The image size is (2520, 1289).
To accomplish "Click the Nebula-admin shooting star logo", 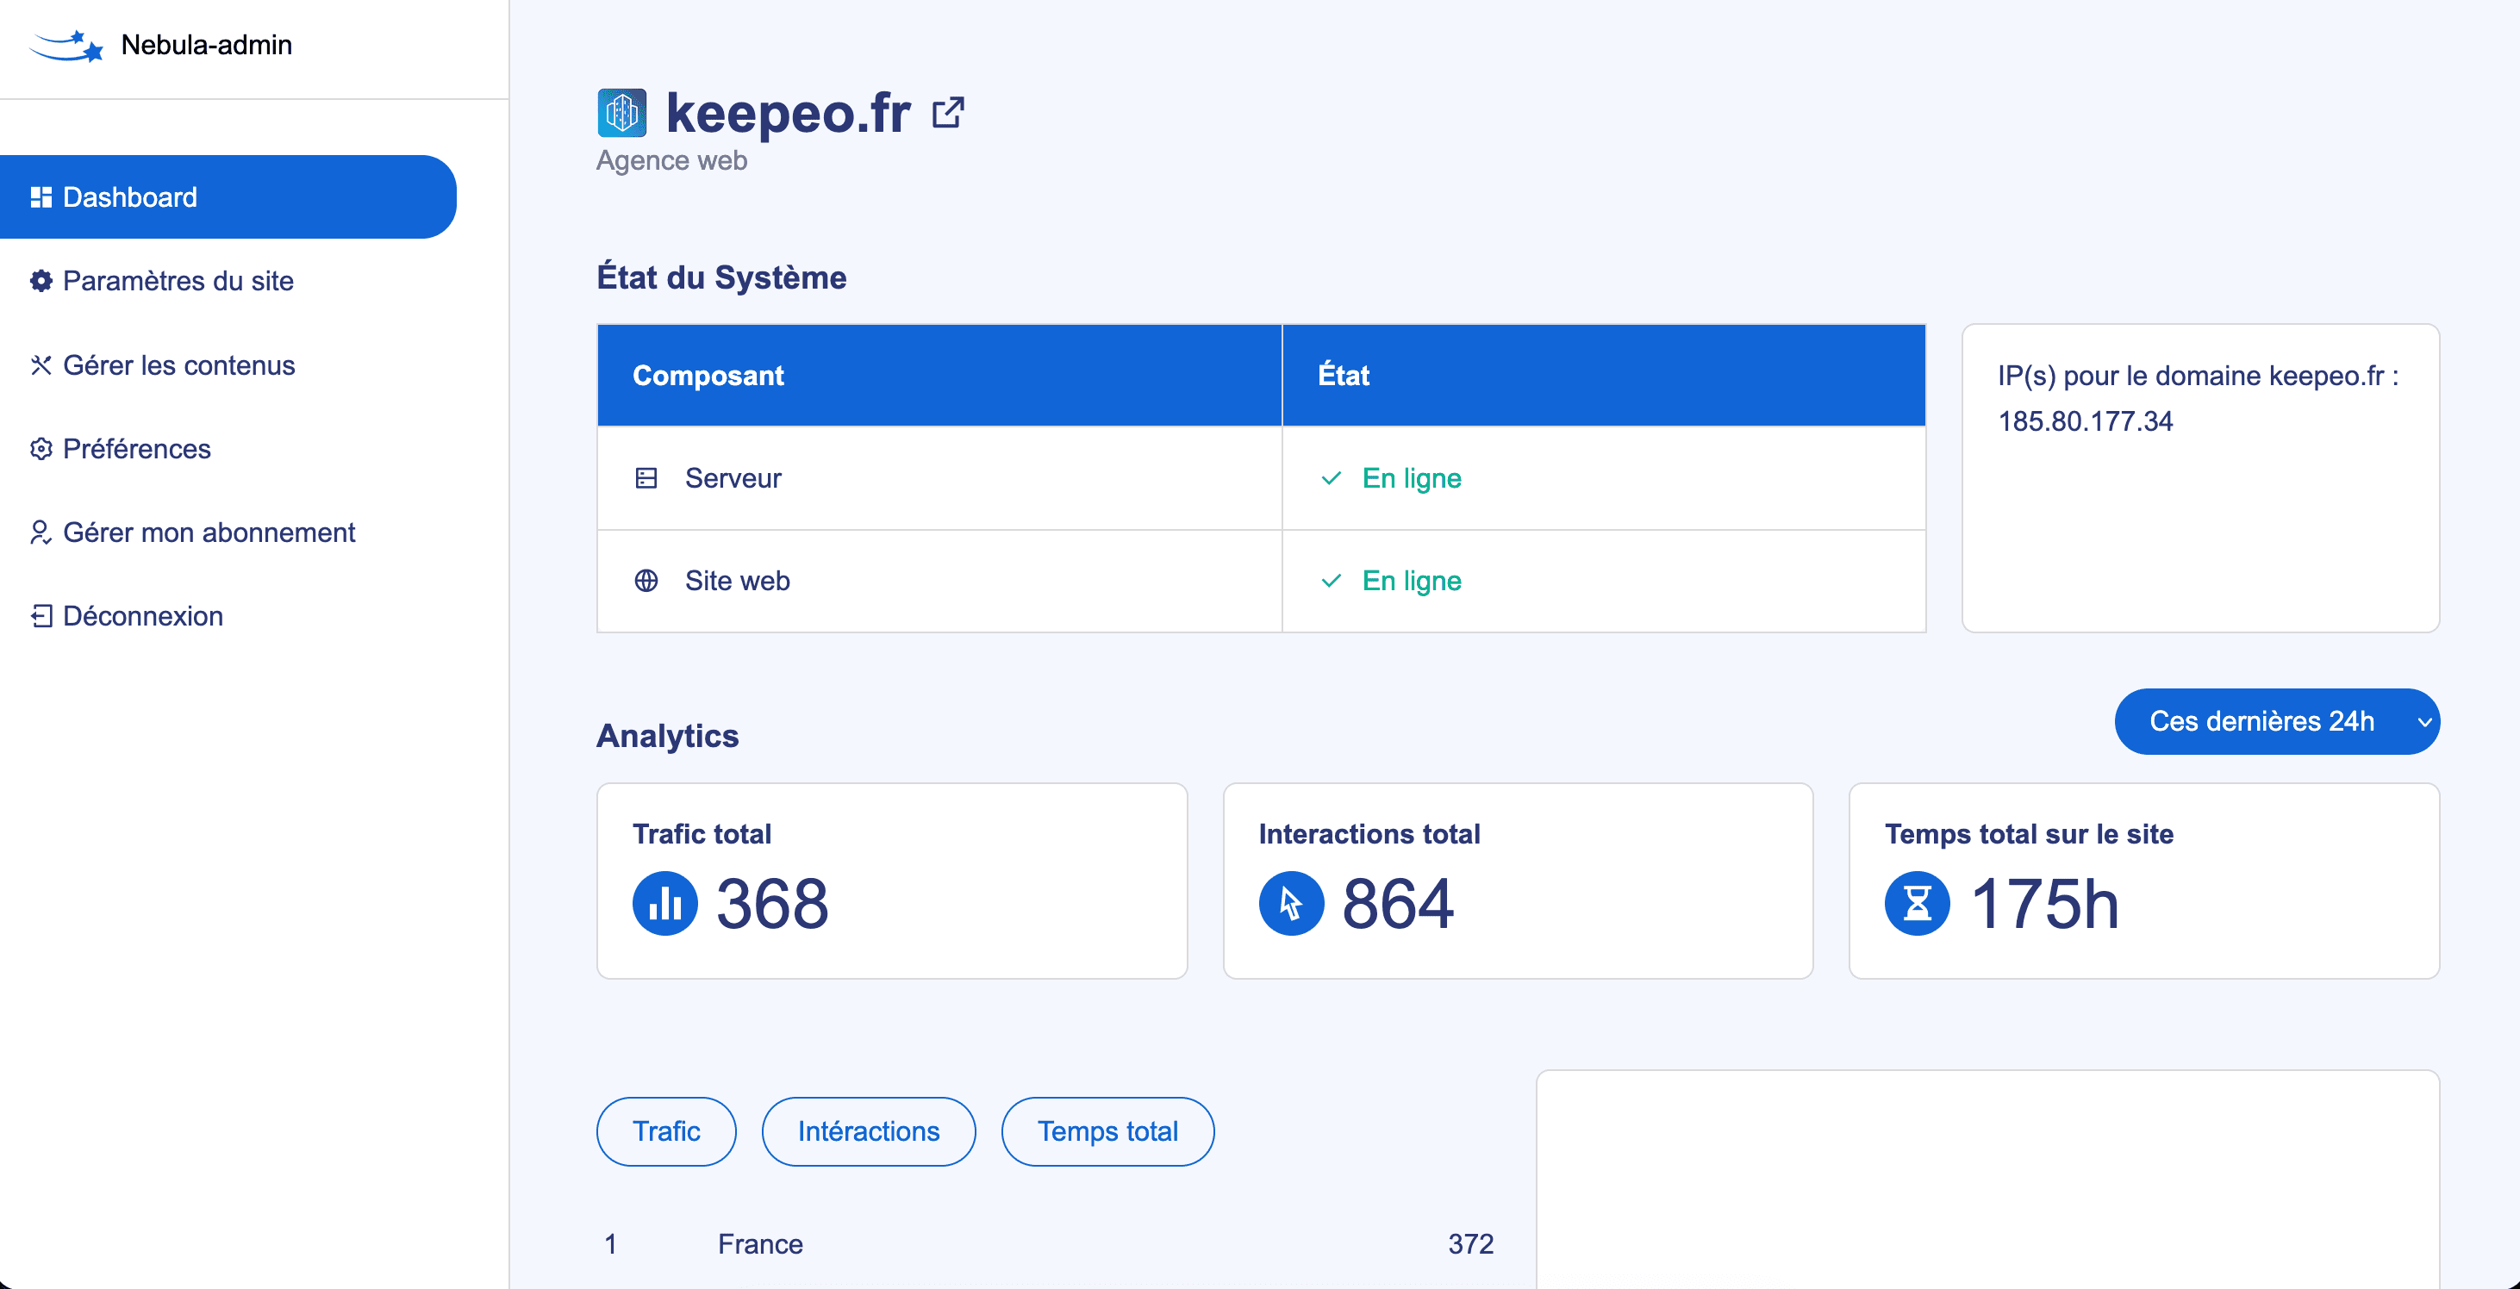I will tap(66, 45).
